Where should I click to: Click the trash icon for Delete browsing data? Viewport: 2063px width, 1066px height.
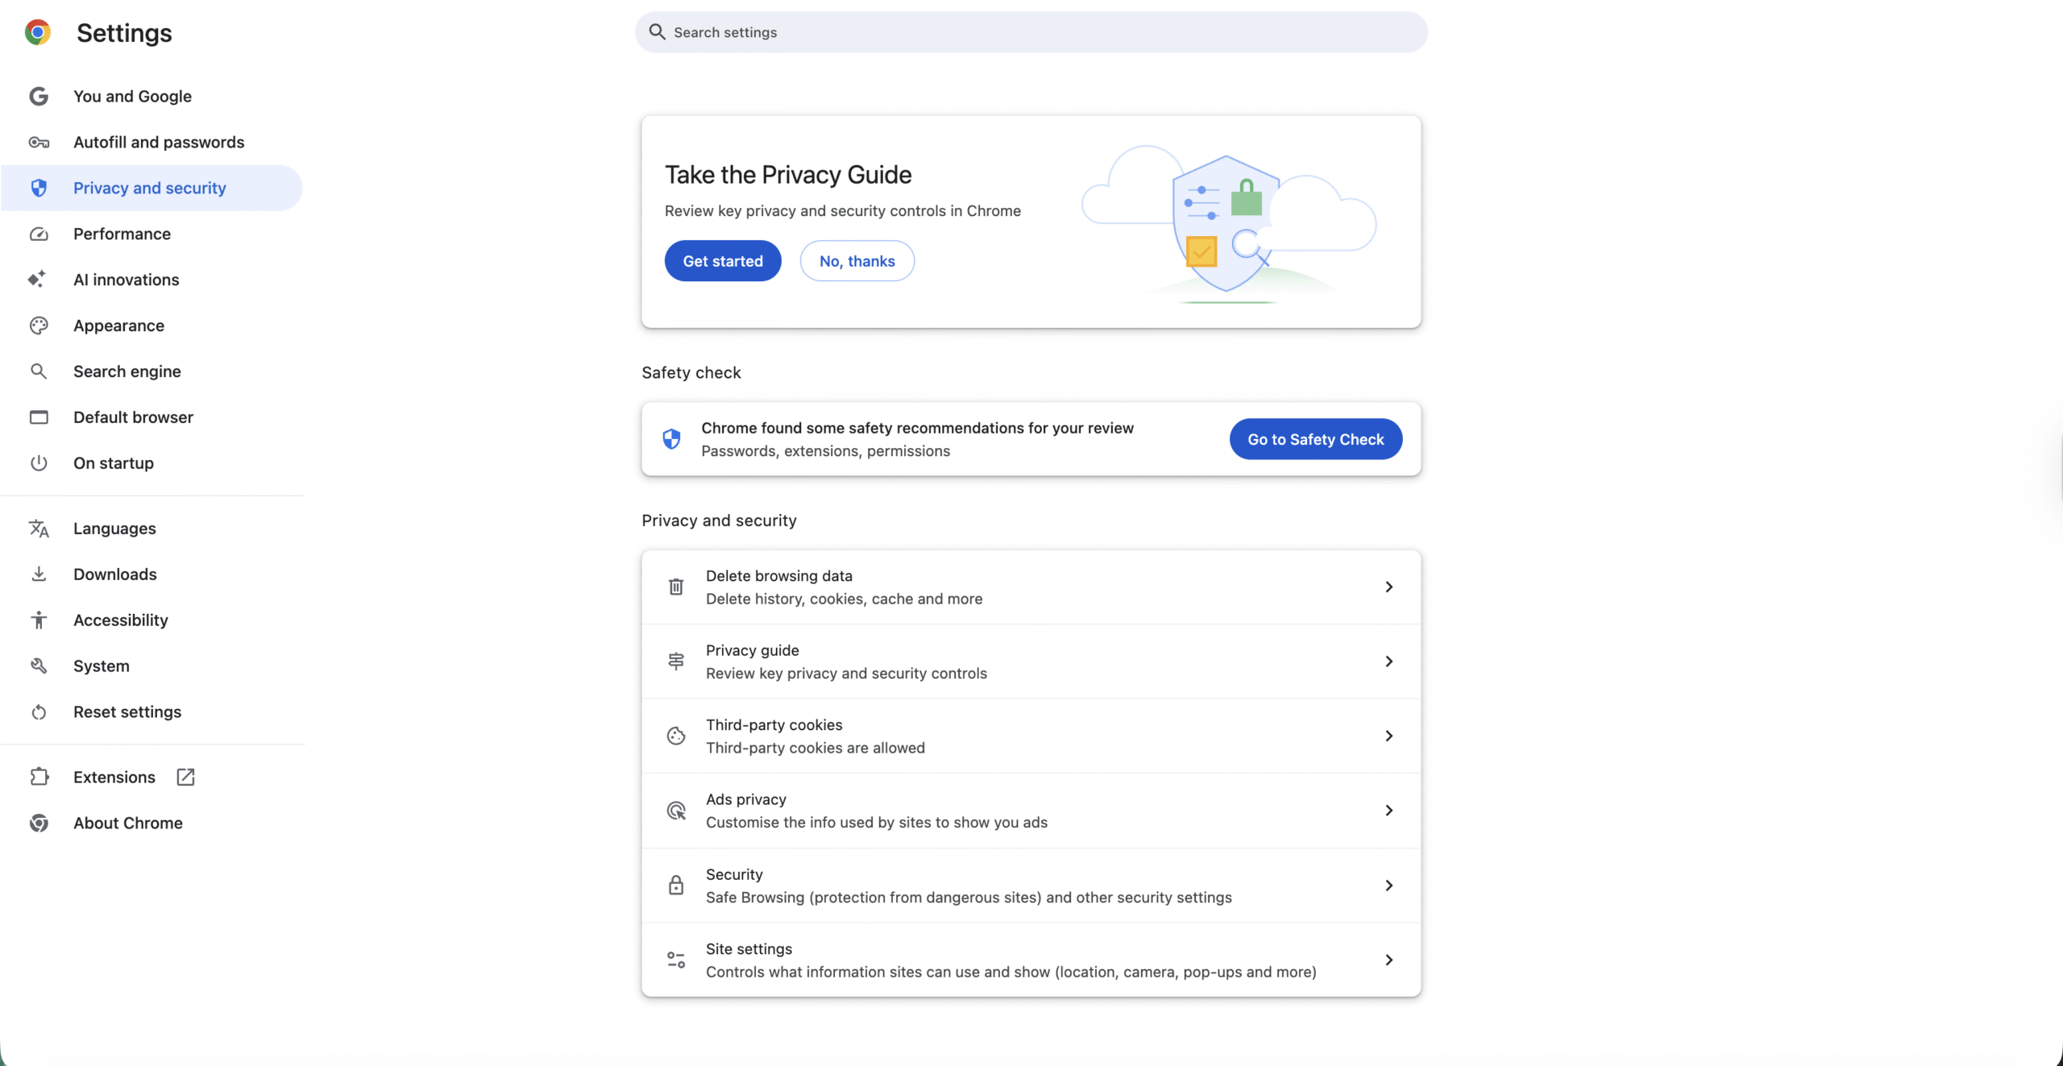pos(676,587)
